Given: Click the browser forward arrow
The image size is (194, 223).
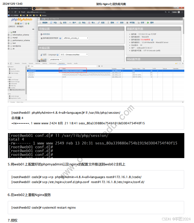Looking at the screenshot, I should (x=12, y=12).
